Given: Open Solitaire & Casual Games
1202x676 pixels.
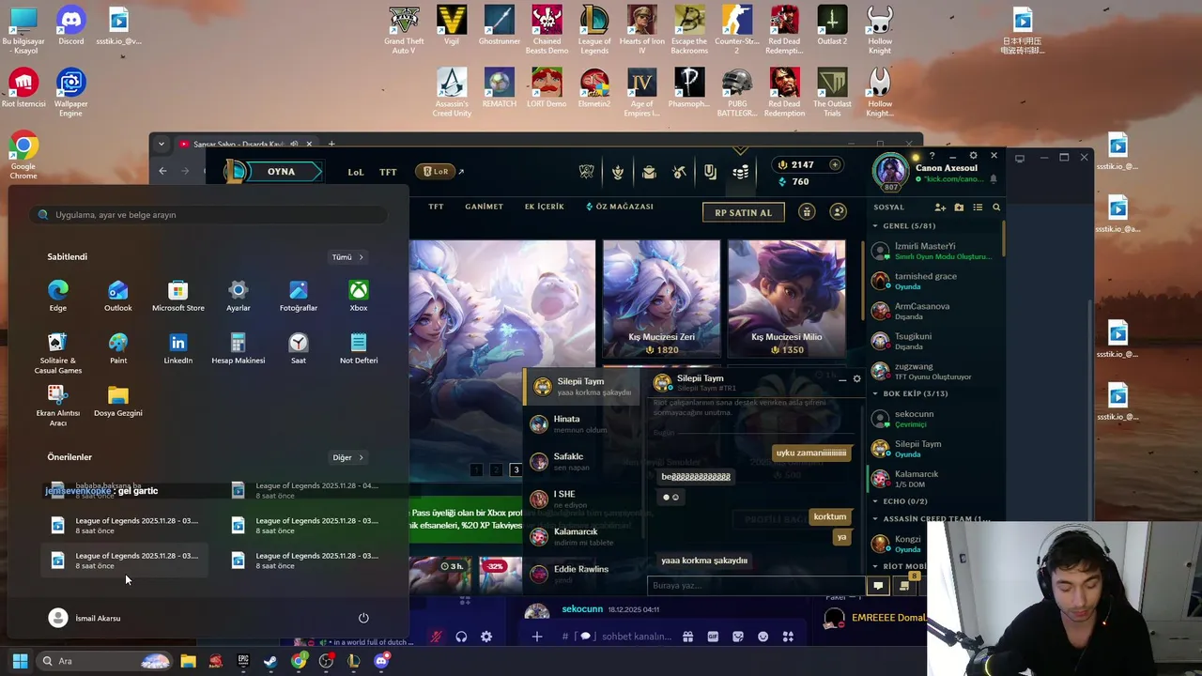Looking at the screenshot, I should coord(58,353).
